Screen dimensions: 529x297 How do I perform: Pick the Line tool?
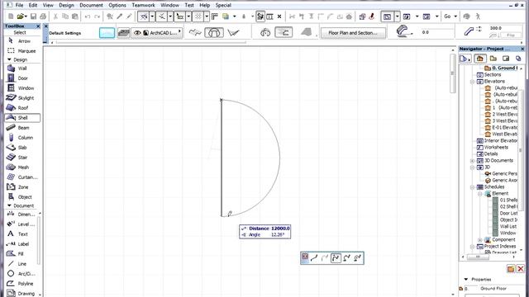click(x=21, y=264)
